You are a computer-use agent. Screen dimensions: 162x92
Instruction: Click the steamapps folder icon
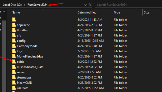[14, 77]
